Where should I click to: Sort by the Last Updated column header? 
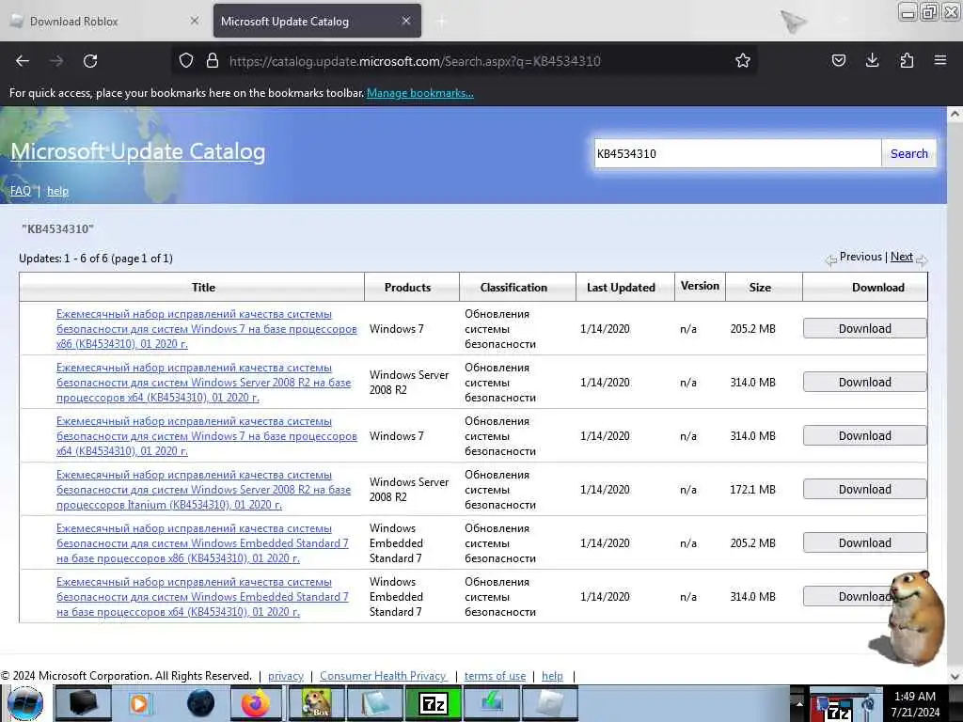[621, 288]
